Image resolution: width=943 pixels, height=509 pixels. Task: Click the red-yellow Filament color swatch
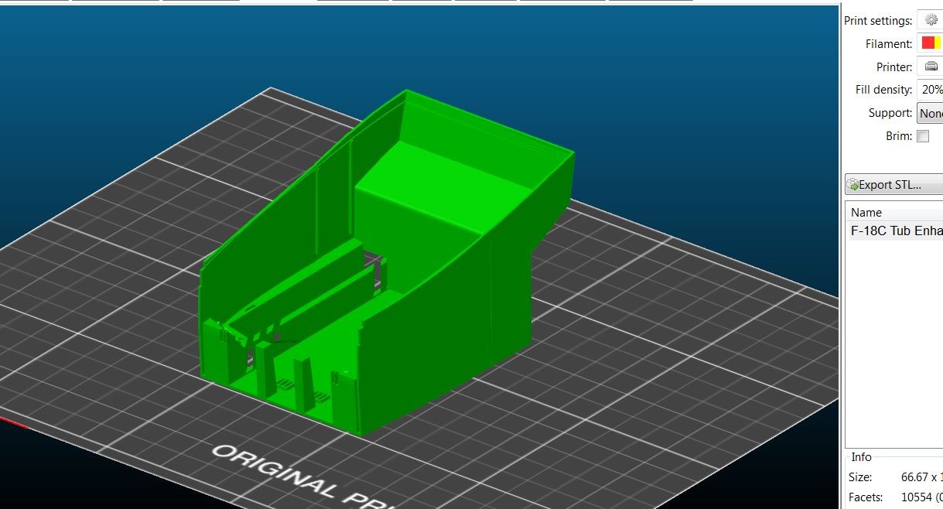coord(931,43)
